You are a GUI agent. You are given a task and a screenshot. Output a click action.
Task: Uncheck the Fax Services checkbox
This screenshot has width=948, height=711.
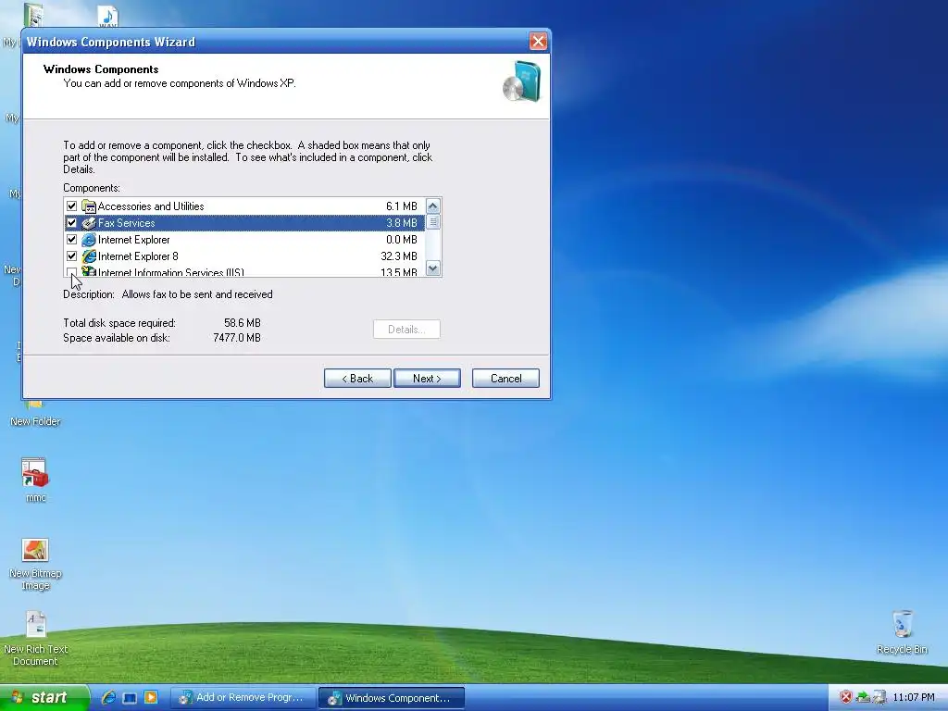pyautogui.click(x=71, y=223)
